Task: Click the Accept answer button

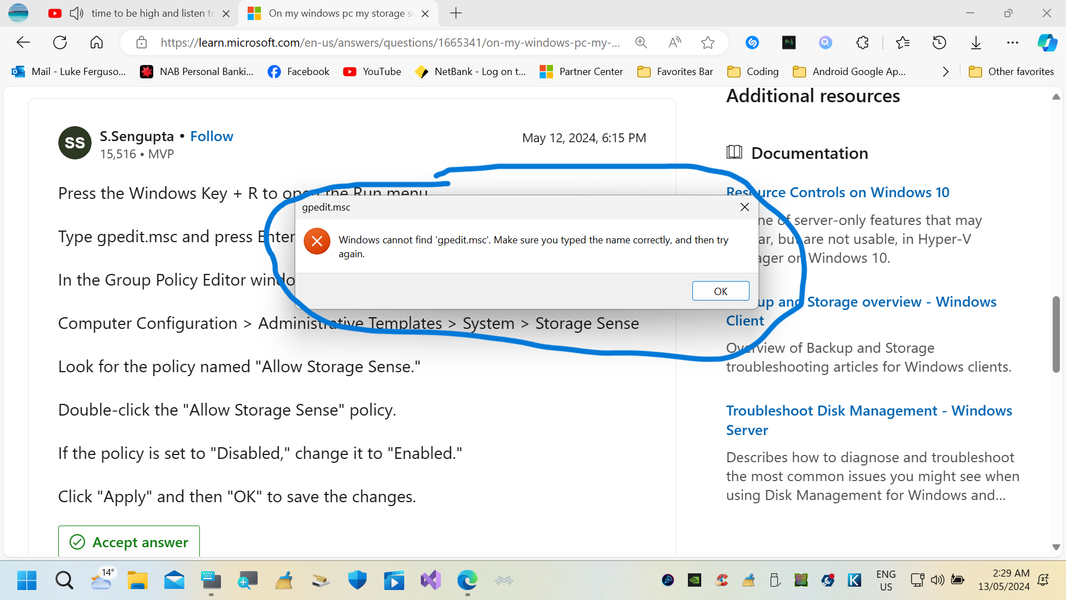Action: point(128,542)
